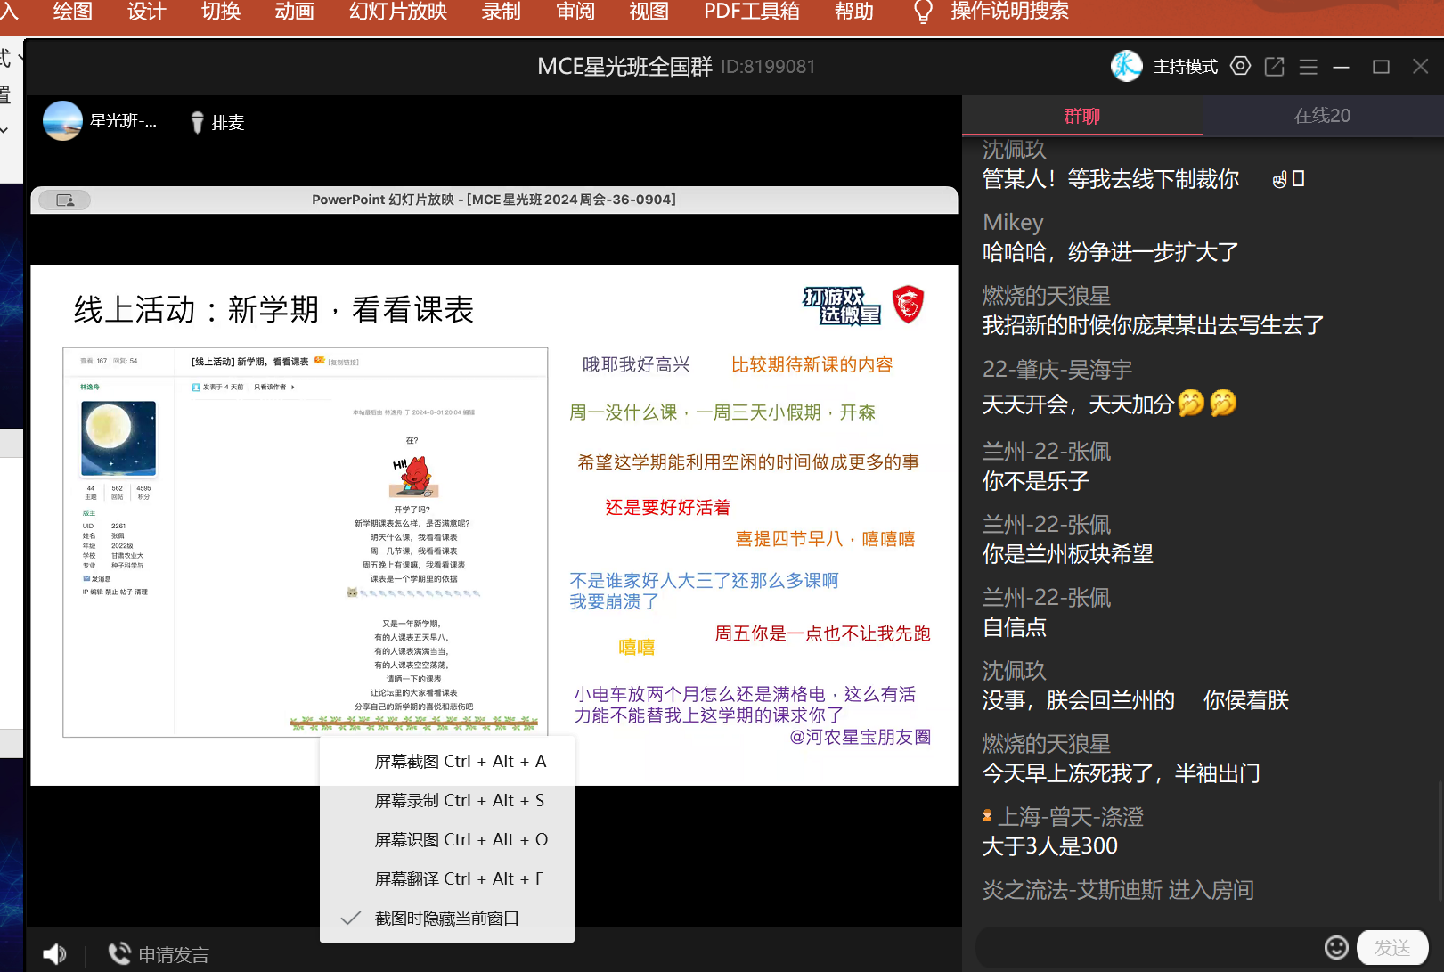Click 申请发言 request to speak button
The height and width of the screenshot is (972, 1444).
[159, 954]
